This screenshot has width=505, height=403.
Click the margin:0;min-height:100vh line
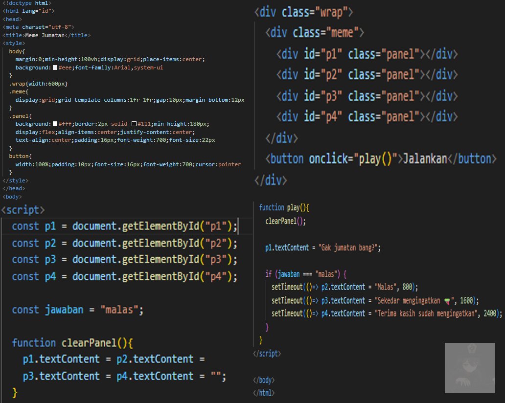110,59
